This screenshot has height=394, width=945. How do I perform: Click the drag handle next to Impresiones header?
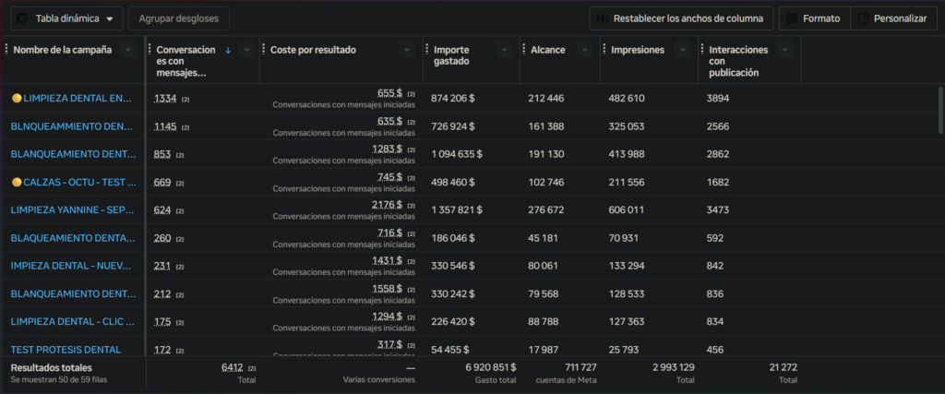click(x=604, y=50)
